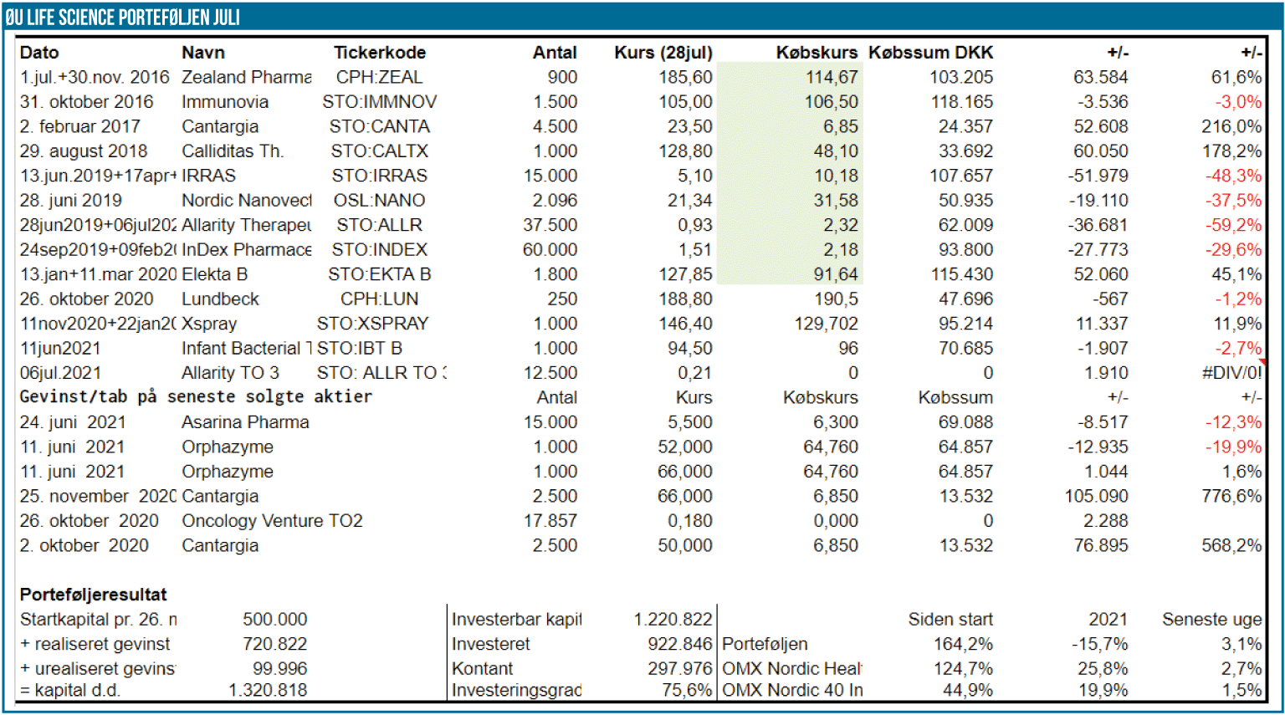Click the "Seneste uge" column header
The image size is (1285, 715).
pos(1211,620)
